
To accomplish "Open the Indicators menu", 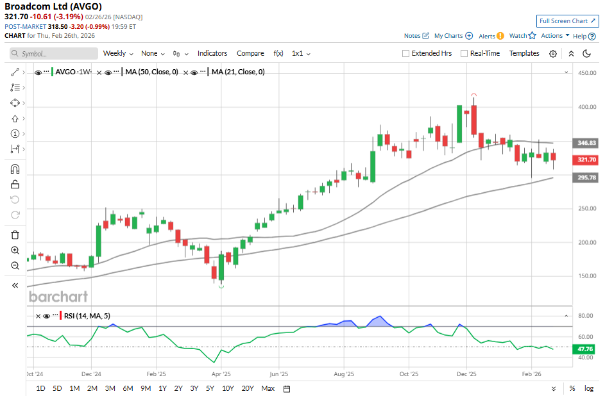I will [x=212, y=54].
